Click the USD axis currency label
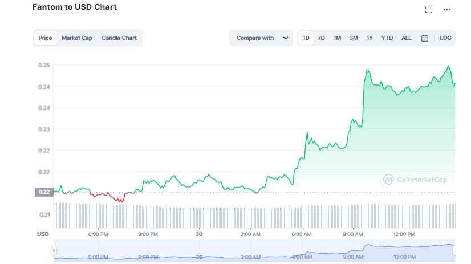The height and width of the screenshot is (264, 471). pyautogui.click(x=43, y=234)
